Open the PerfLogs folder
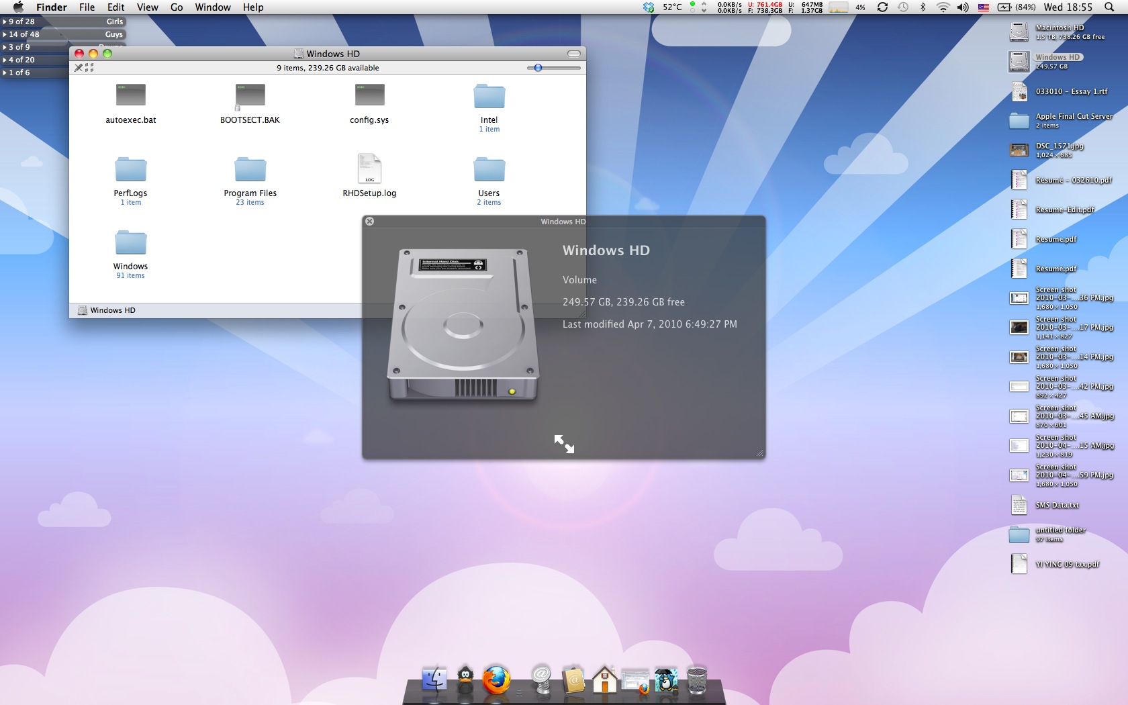 click(x=131, y=169)
